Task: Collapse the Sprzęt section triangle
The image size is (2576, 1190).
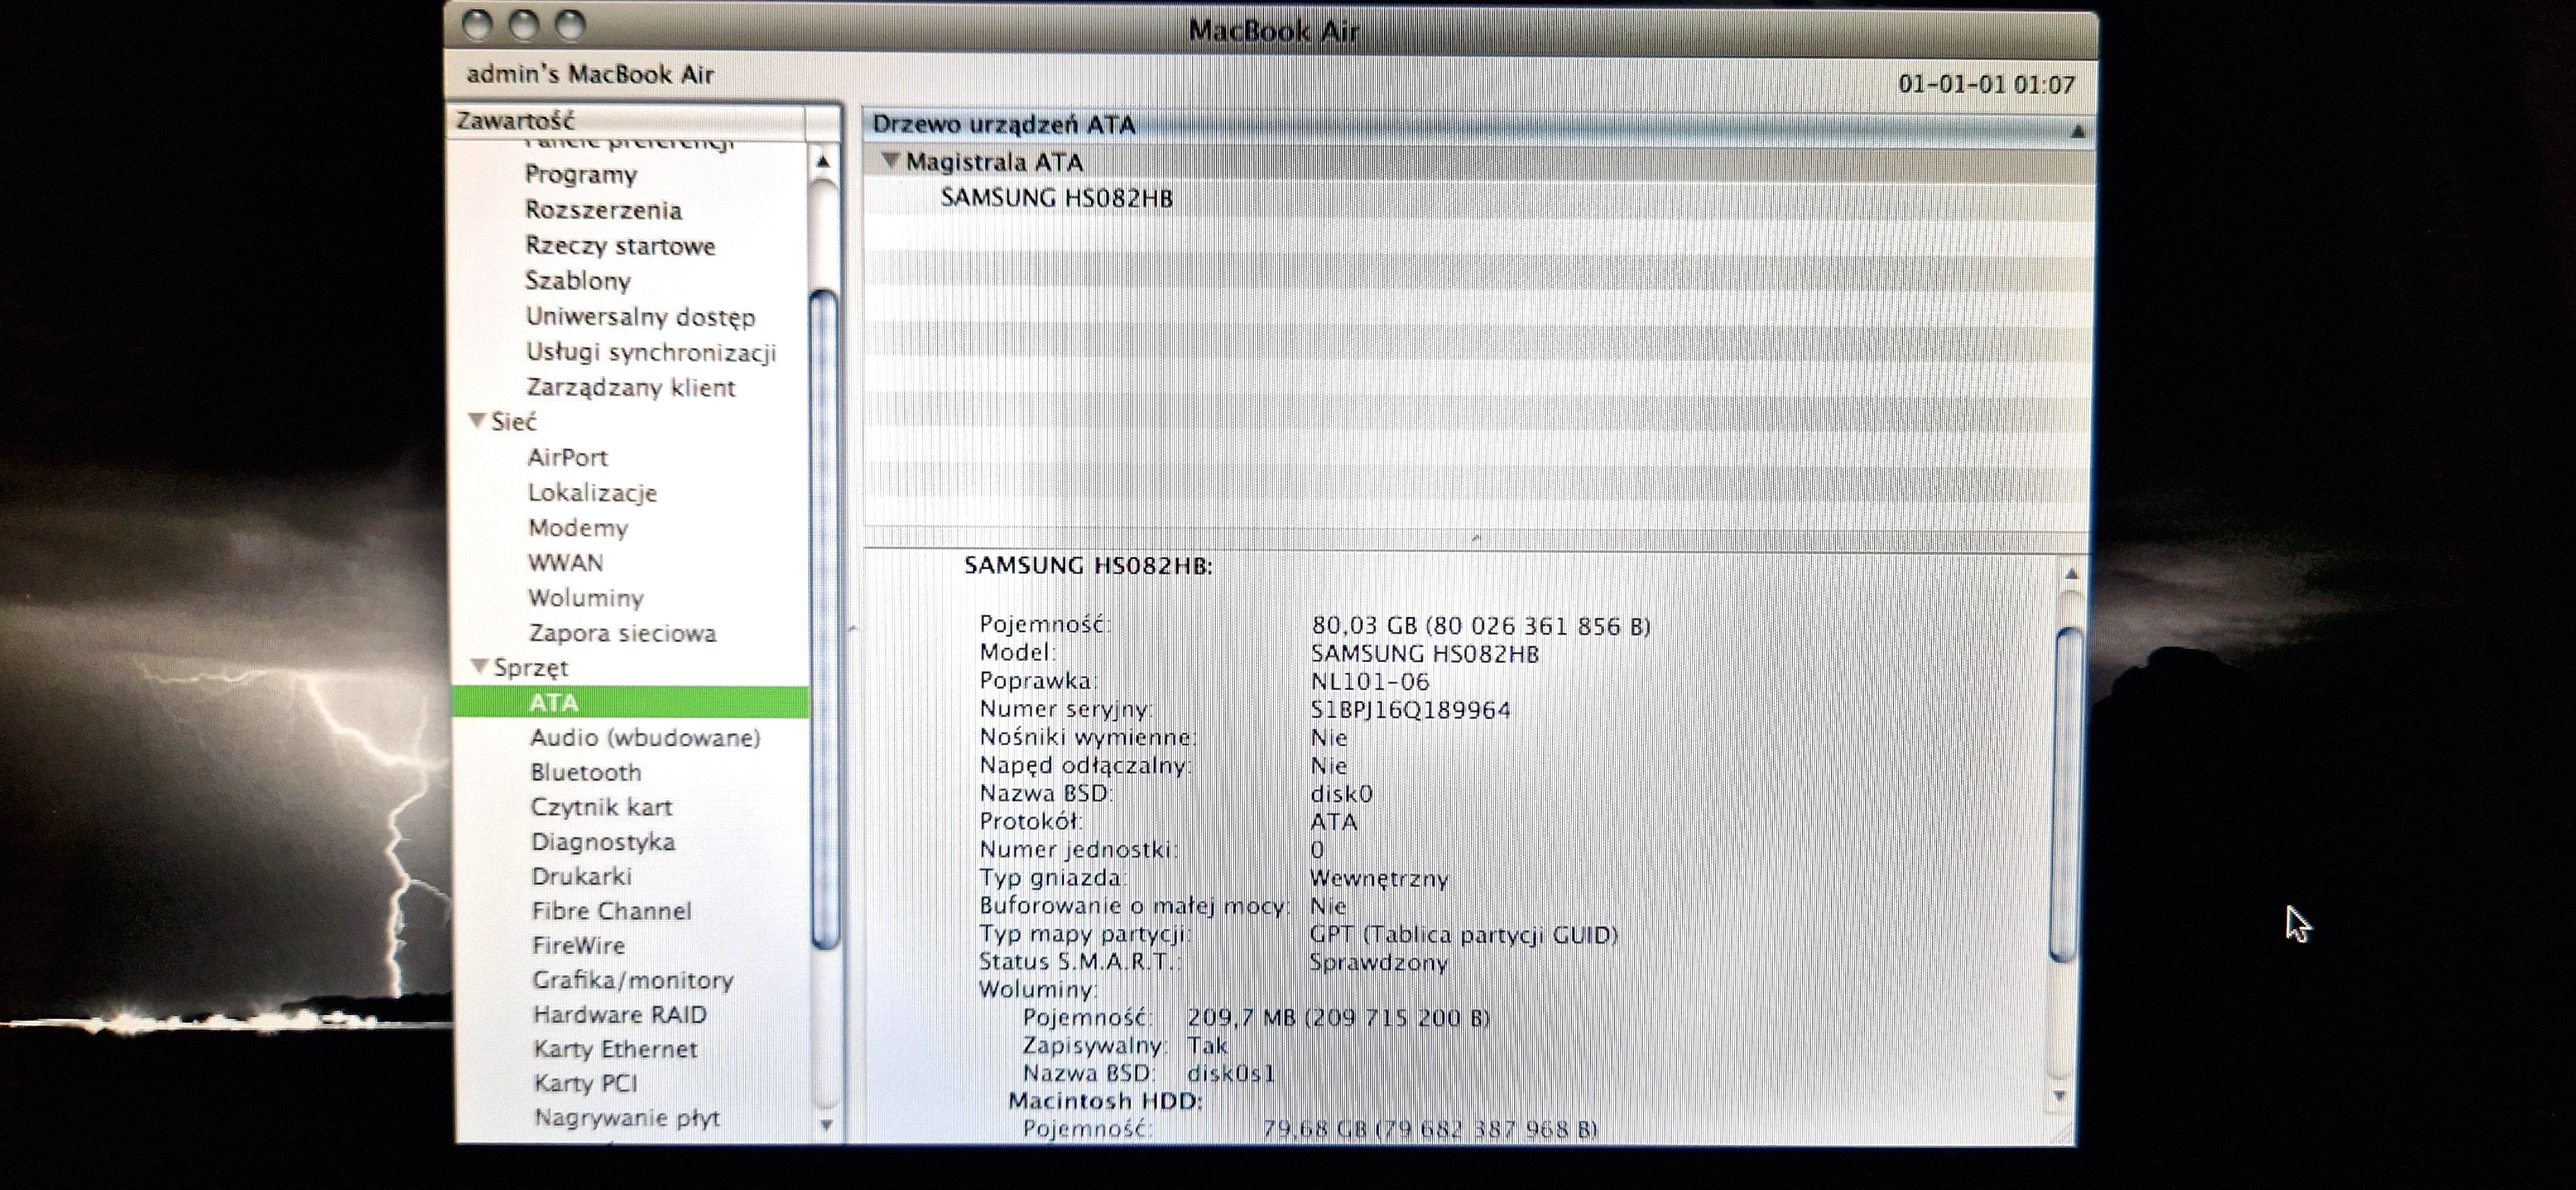Action: coord(480,666)
